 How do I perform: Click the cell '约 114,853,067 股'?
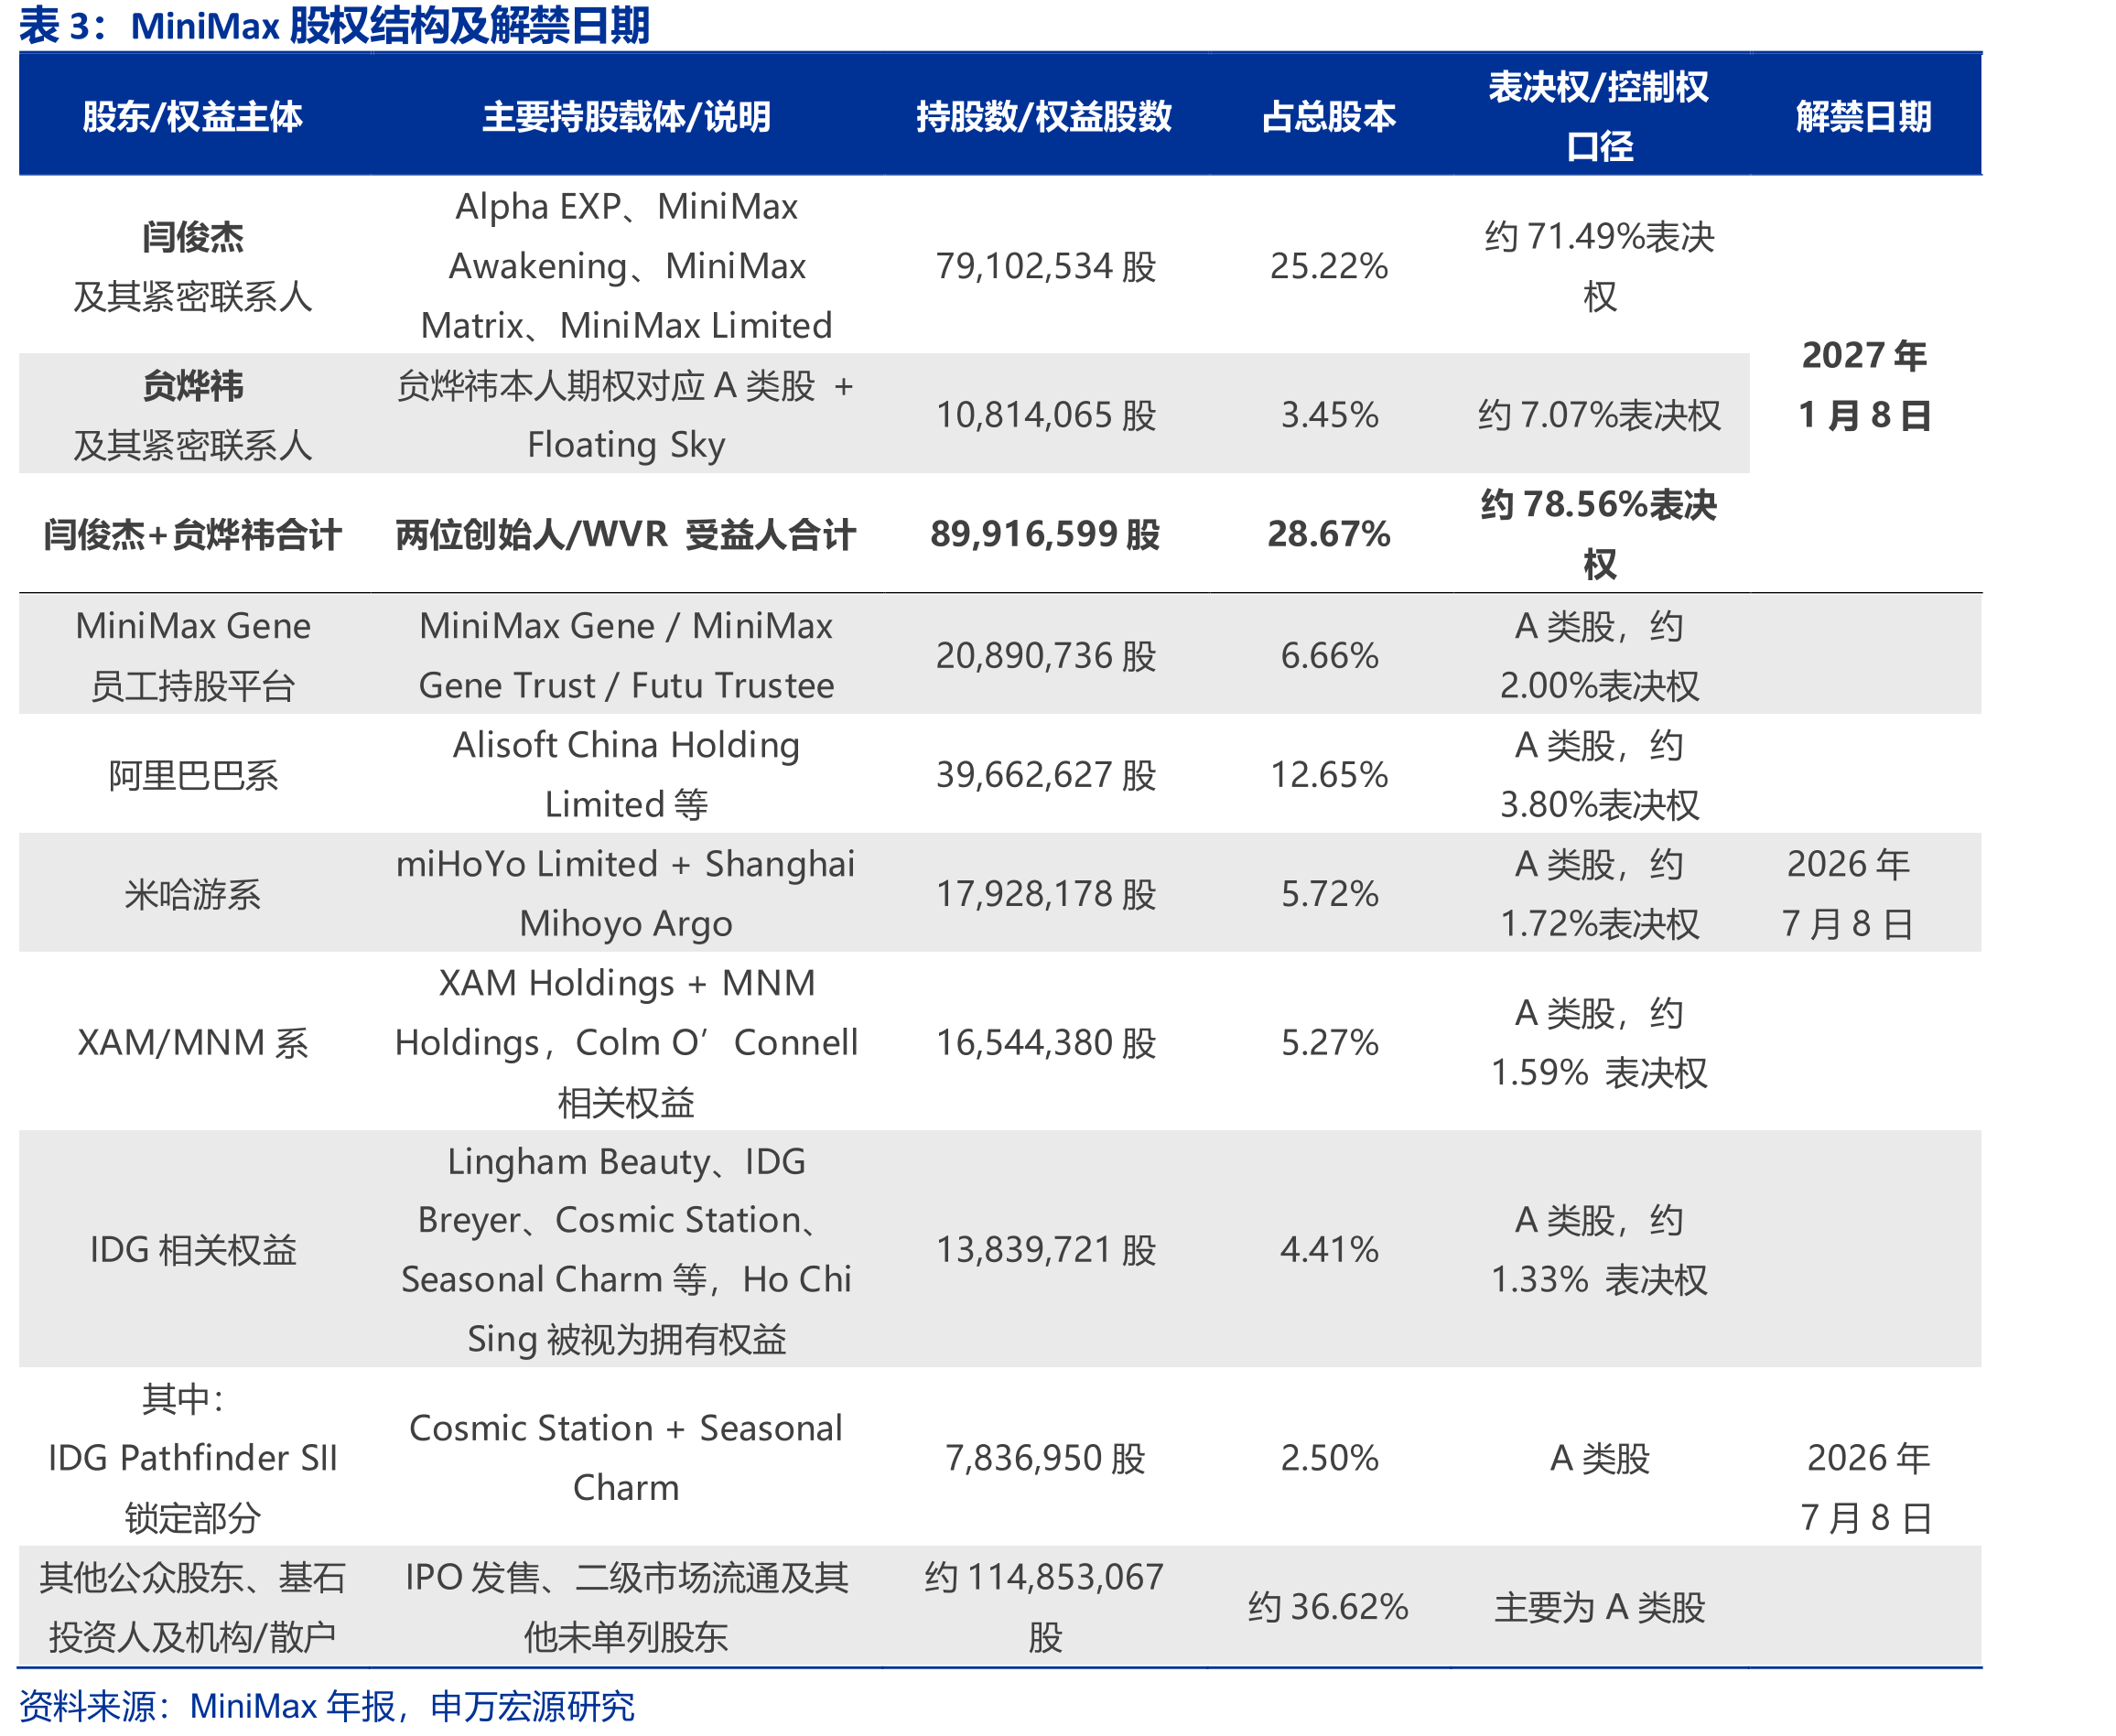(1044, 1607)
